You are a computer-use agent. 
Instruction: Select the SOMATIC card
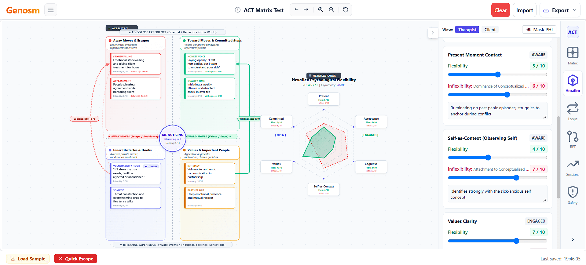135,198
